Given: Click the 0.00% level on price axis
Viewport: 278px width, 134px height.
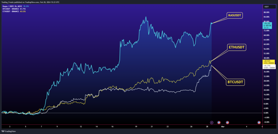Looking at the screenshot, I should [266, 113].
